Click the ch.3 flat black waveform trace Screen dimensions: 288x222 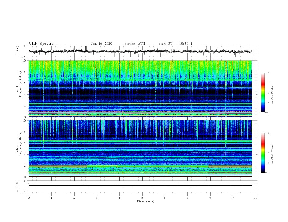(140, 186)
